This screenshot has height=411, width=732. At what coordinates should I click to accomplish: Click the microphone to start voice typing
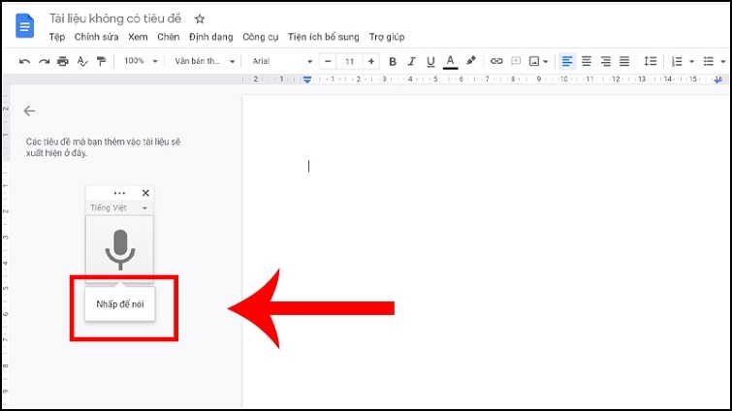[x=119, y=249]
